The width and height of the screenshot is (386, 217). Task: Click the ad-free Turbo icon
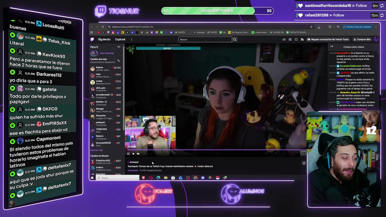(302, 39)
